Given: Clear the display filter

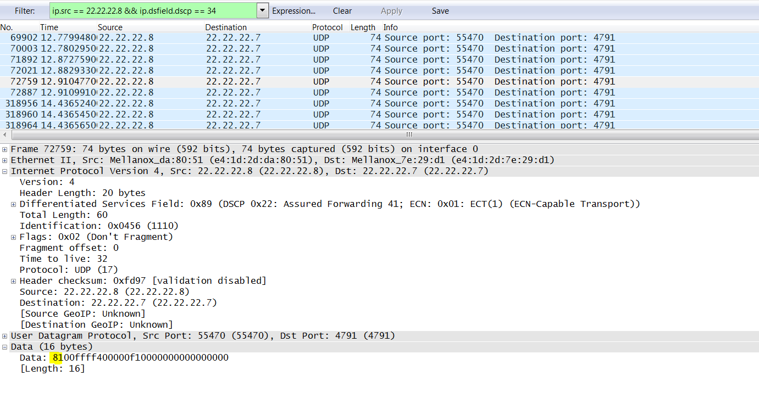Looking at the screenshot, I should [x=342, y=11].
